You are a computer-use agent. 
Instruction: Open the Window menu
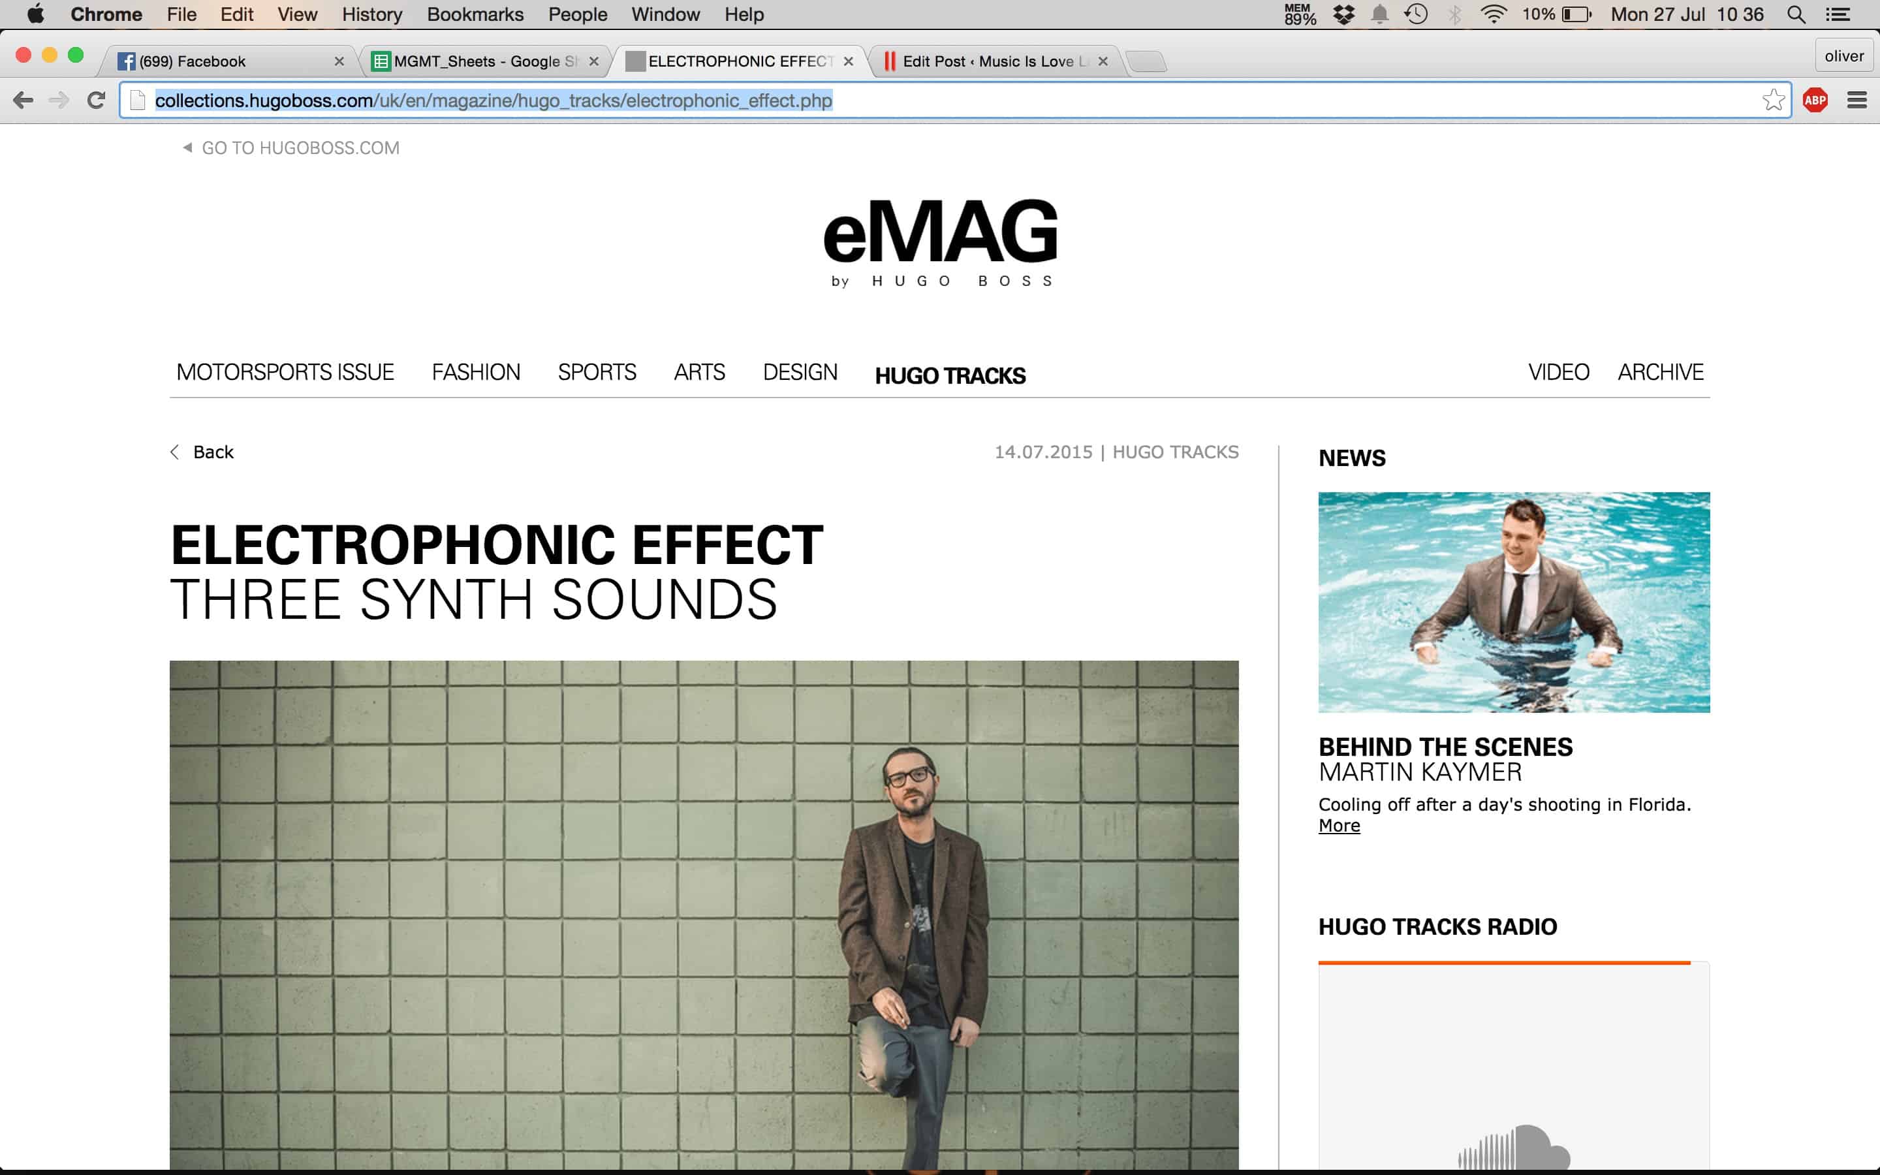click(666, 14)
